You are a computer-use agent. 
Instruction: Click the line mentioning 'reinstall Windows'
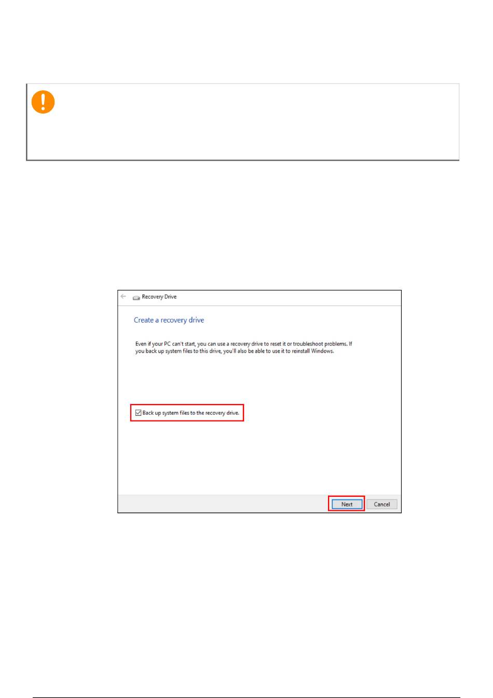click(x=235, y=351)
